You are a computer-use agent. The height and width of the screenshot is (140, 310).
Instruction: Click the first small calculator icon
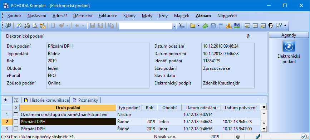click(213, 25)
